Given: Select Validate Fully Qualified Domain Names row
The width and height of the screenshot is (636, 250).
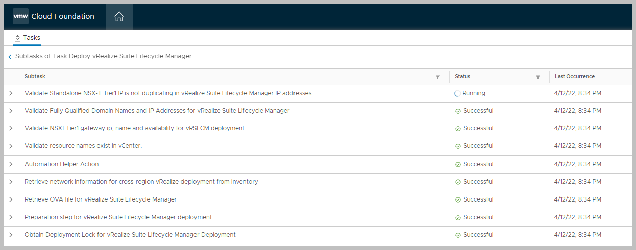Looking at the screenshot, I should click(x=157, y=111).
